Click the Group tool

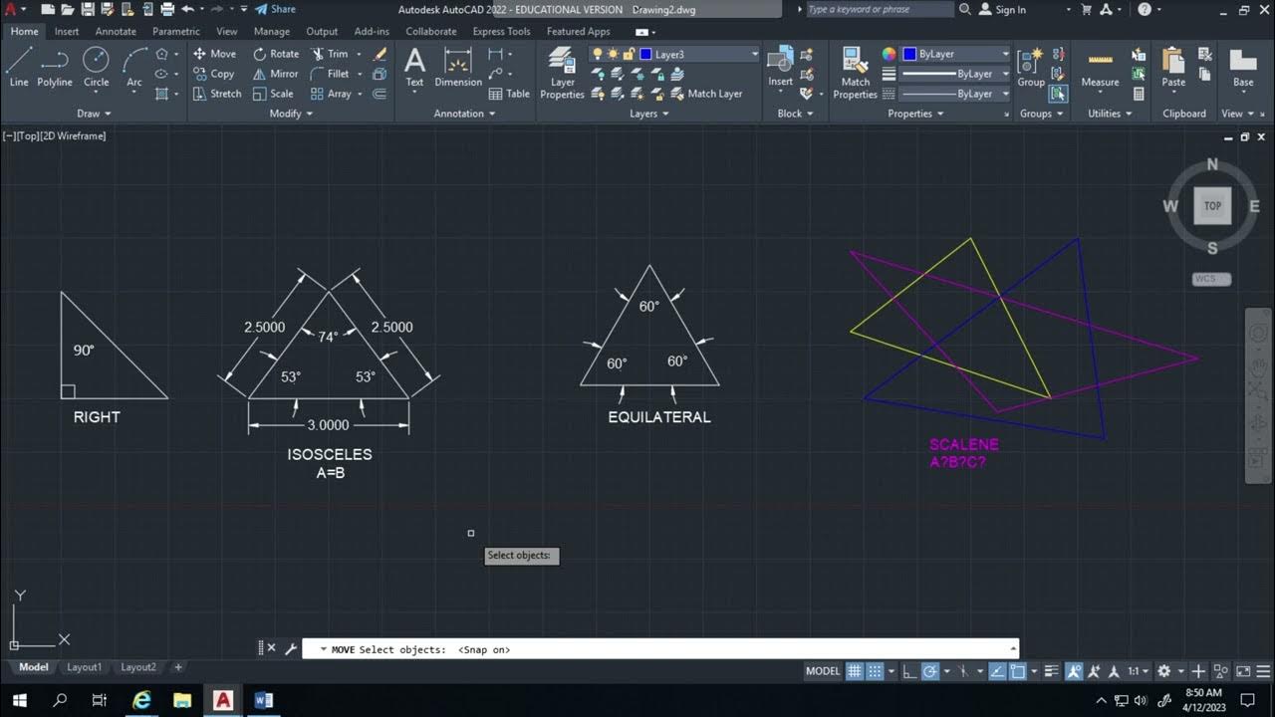pos(1031,67)
